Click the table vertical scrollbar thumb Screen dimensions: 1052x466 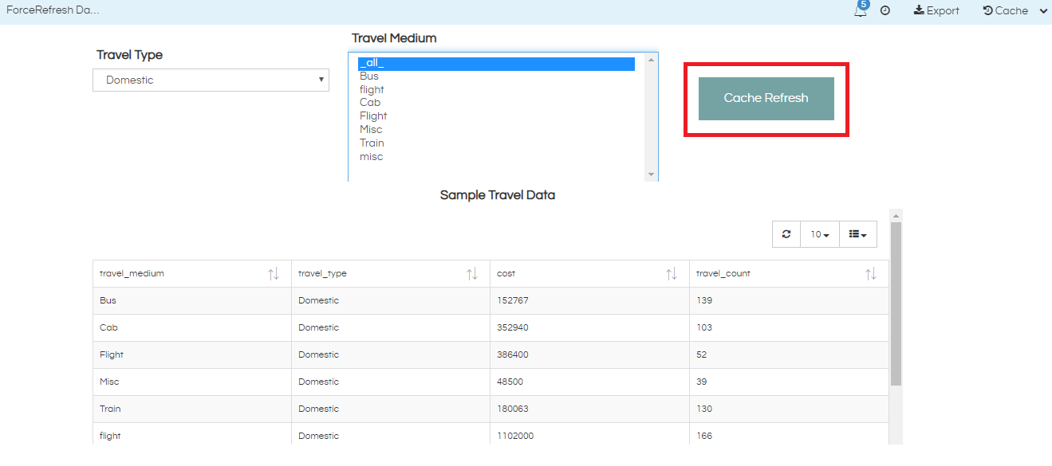pos(896,303)
